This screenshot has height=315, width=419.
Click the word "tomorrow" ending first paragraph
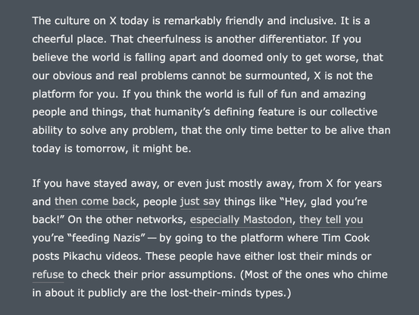(102, 148)
